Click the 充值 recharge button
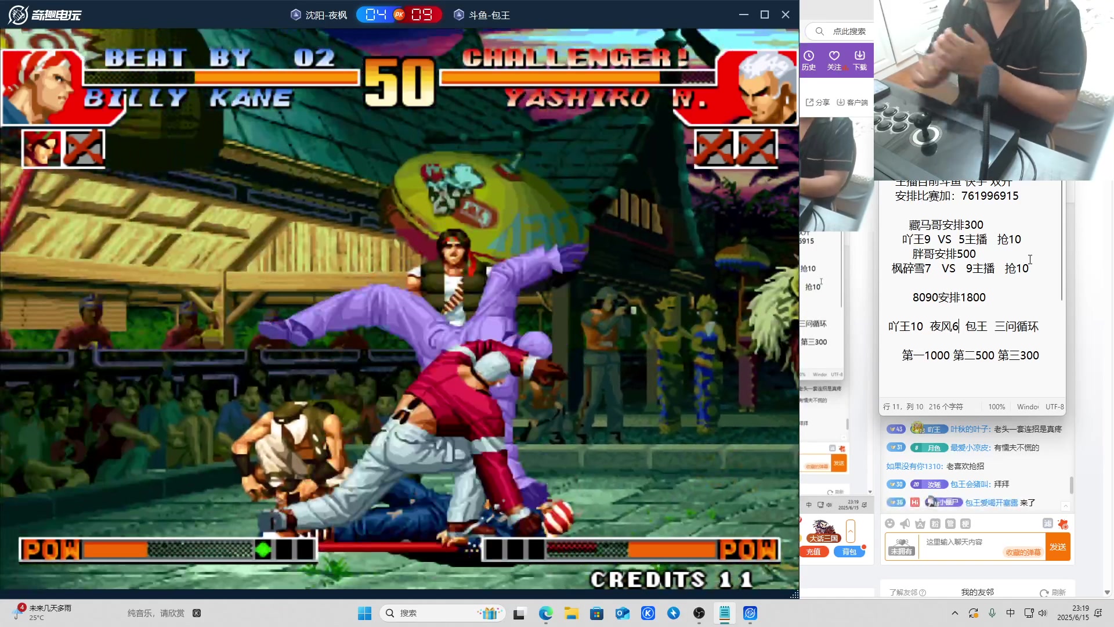This screenshot has width=1114, height=627. pos(813,552)
